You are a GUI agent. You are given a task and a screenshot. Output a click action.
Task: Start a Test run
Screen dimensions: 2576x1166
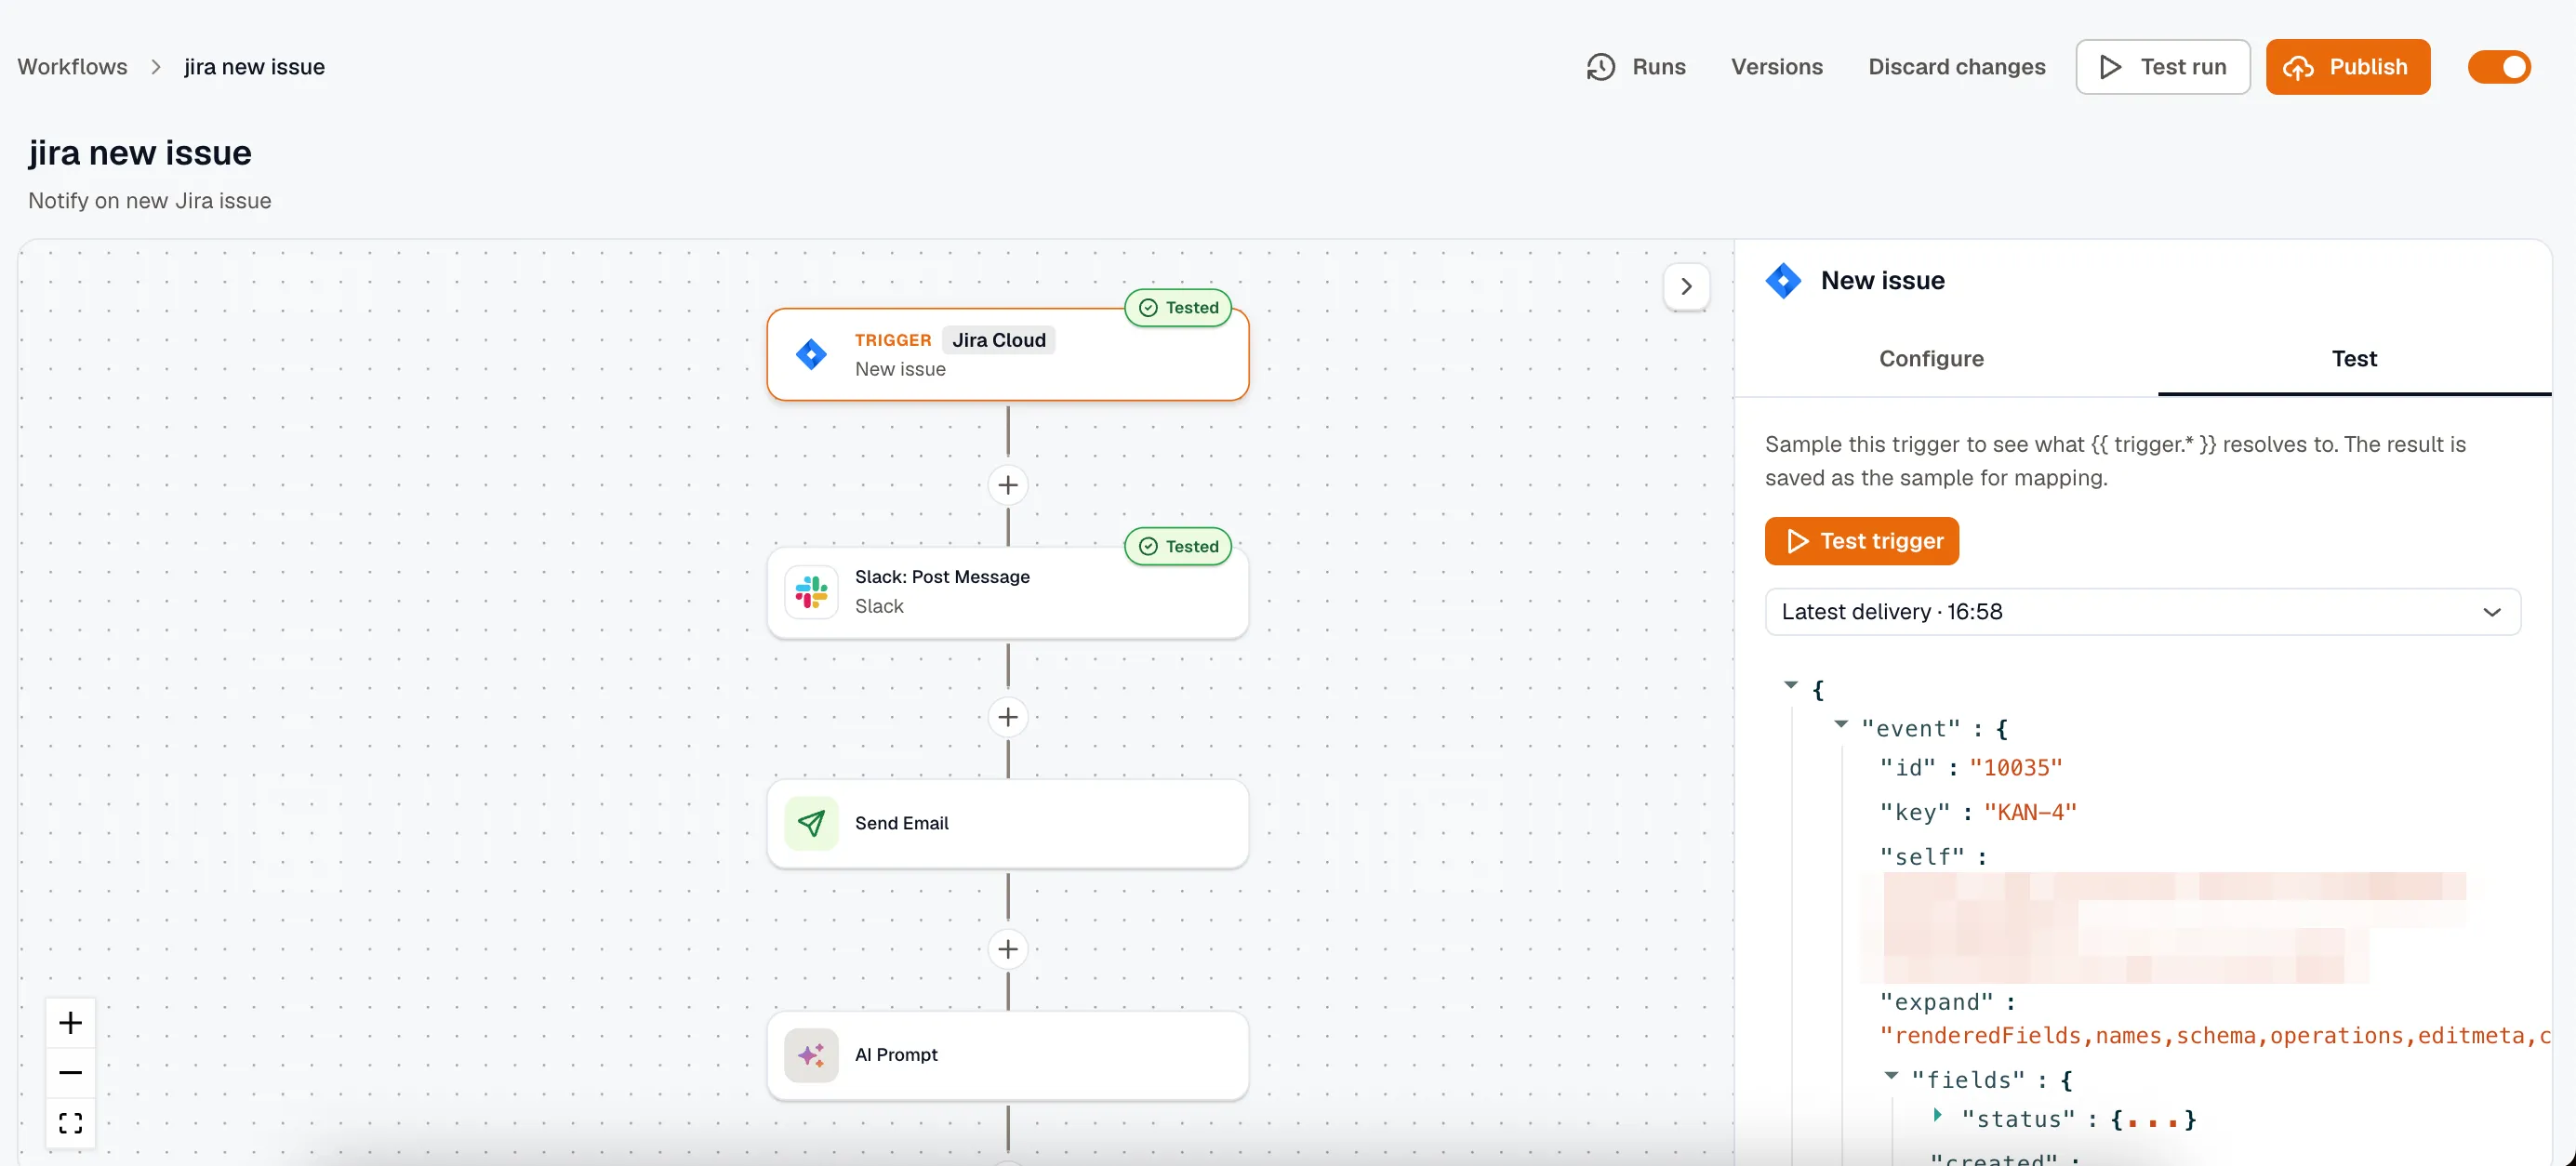click(x=2162, y=67)
